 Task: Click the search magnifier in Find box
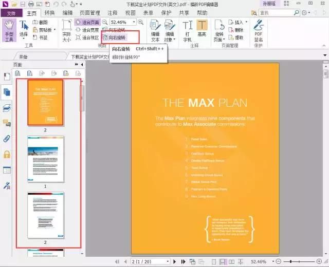coord(296,13)
